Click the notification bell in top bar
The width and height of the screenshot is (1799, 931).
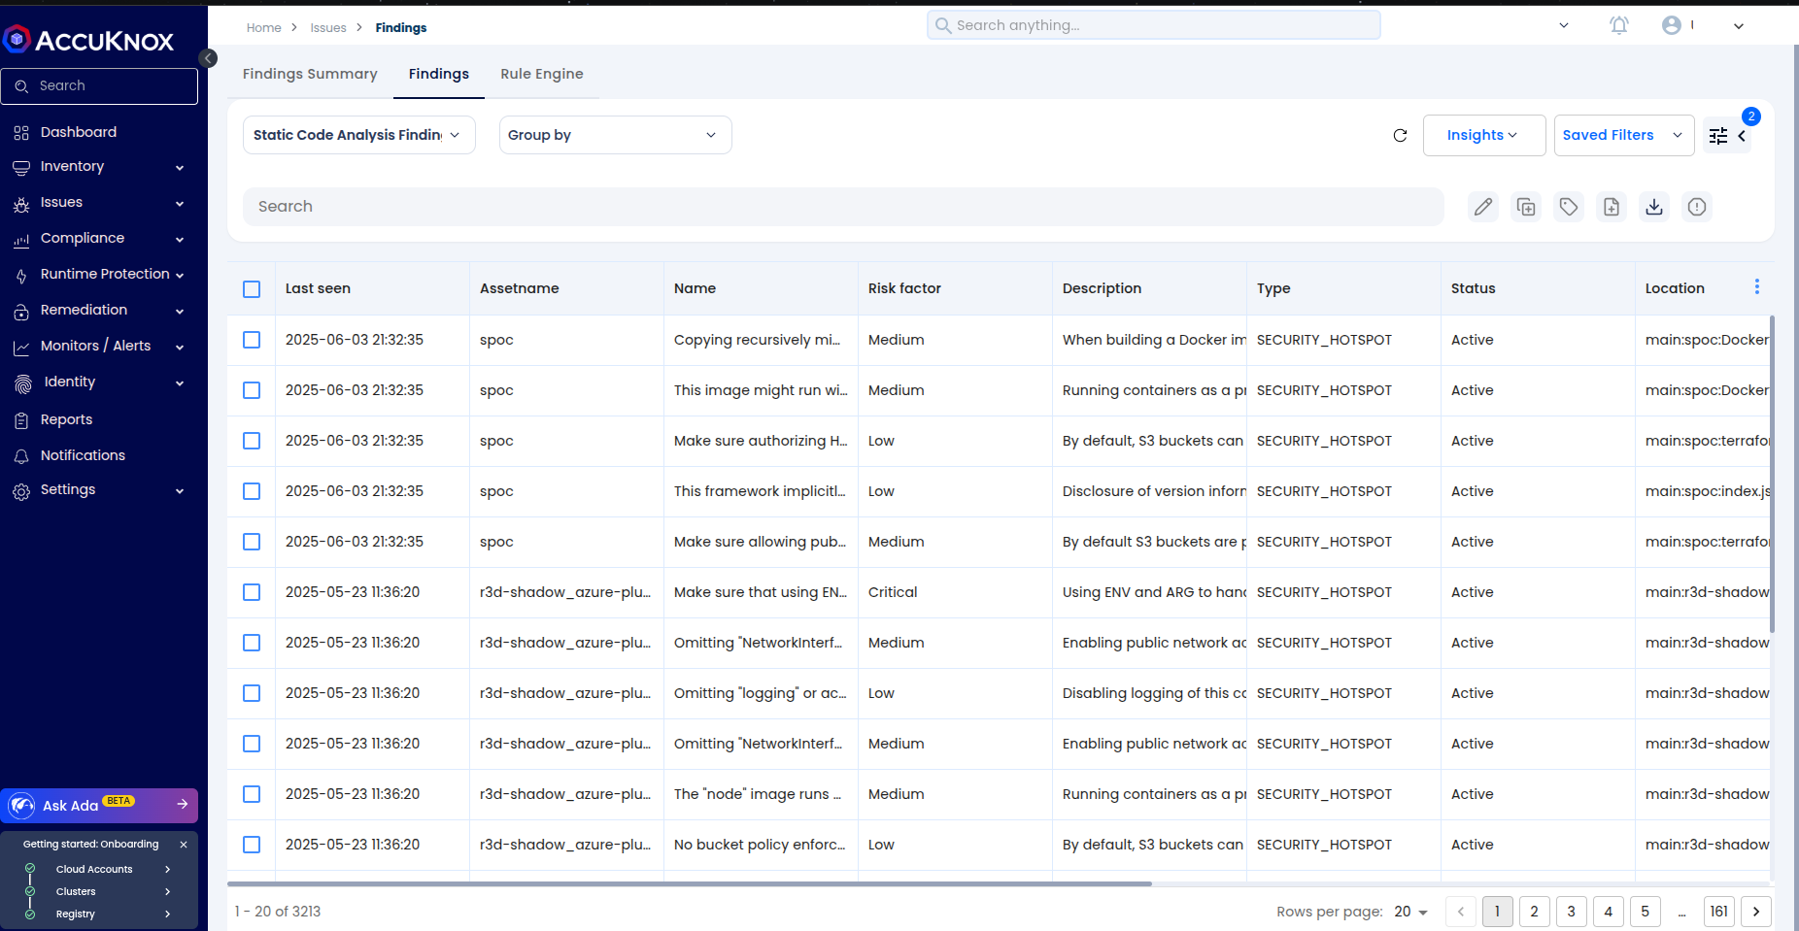point(1618,26)
